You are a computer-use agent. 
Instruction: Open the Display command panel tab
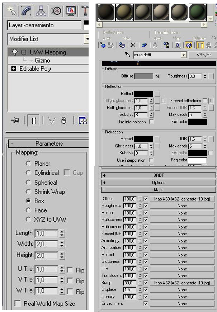[x=71, y=11]
